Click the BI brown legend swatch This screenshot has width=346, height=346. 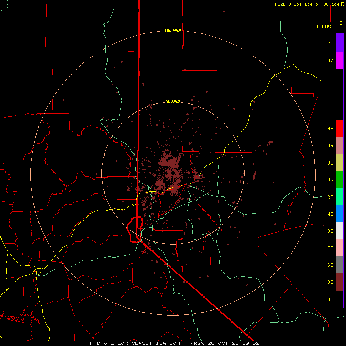coord(339,282)
